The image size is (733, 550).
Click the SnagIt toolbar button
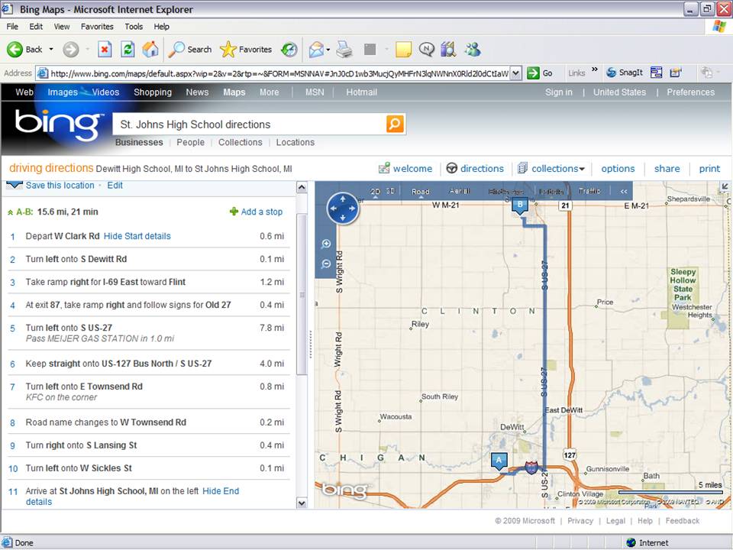point(625,73)
